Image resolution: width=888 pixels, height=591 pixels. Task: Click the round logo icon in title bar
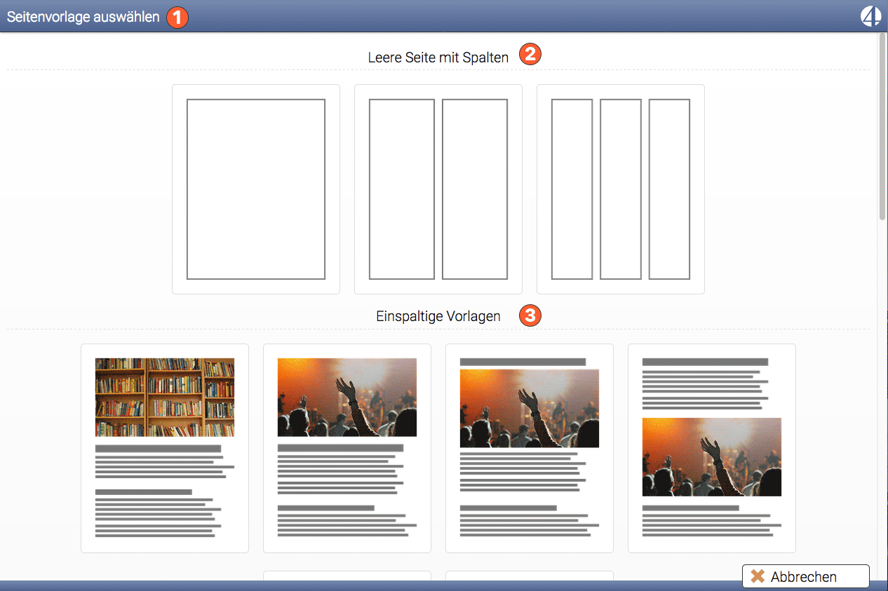click(x=870, y=16)
